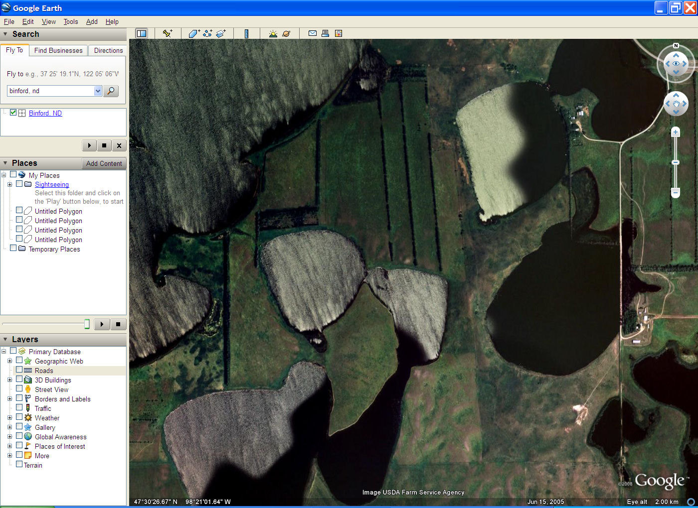Click the Street View pegman layer icon
The image size is (698, 508).
(28, 389)
